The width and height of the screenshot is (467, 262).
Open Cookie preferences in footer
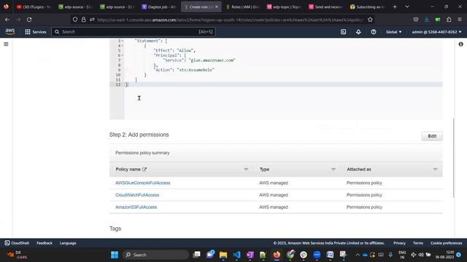(x=446, y=243)
